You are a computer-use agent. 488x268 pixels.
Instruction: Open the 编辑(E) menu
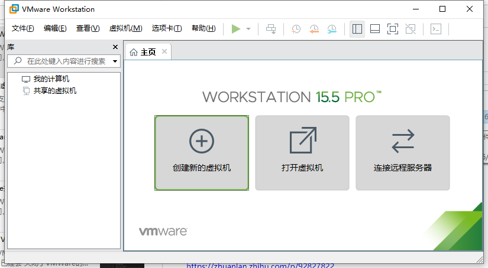click(55, 28)
